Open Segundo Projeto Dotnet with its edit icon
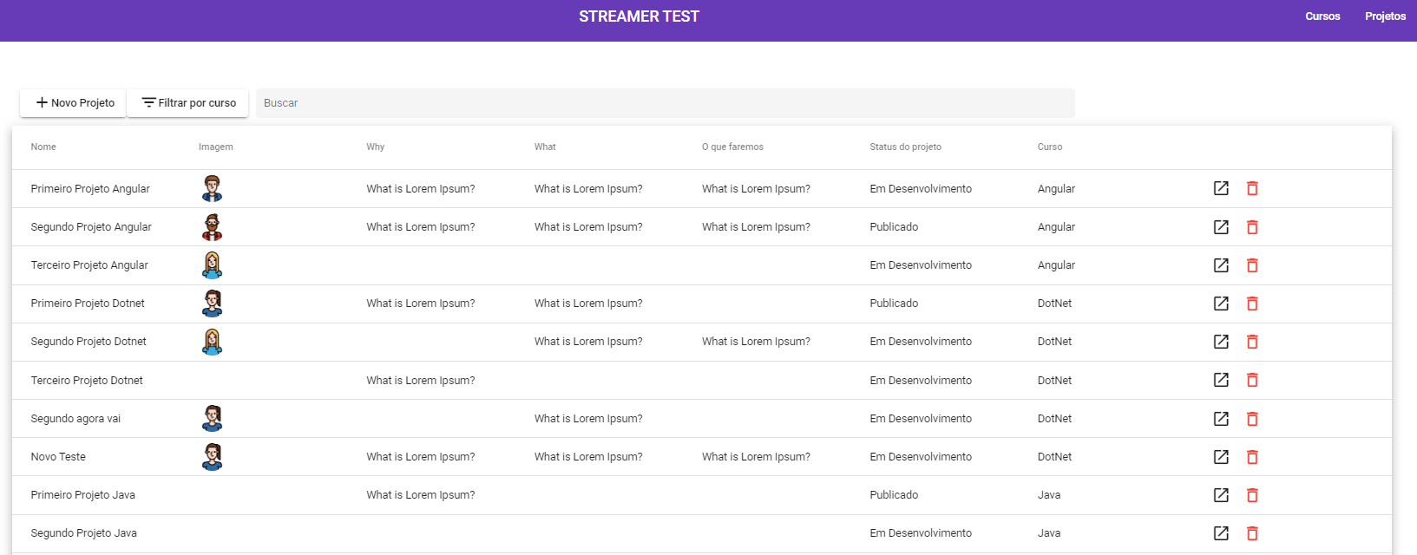The image size is (1417, 555). 1221,341
